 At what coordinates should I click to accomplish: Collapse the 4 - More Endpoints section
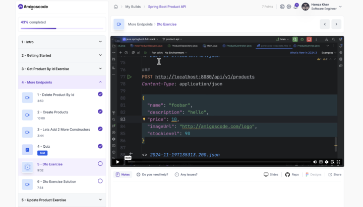(x=100, y=82)
